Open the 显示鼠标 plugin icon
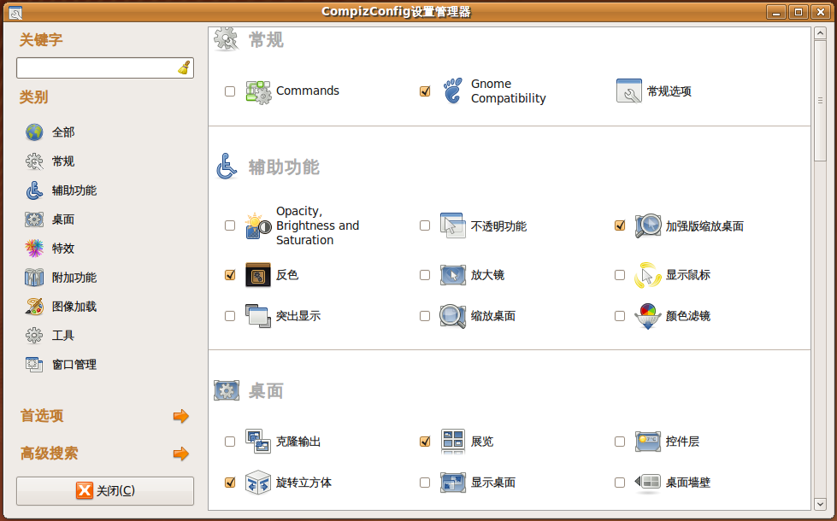 click(647, 275)
